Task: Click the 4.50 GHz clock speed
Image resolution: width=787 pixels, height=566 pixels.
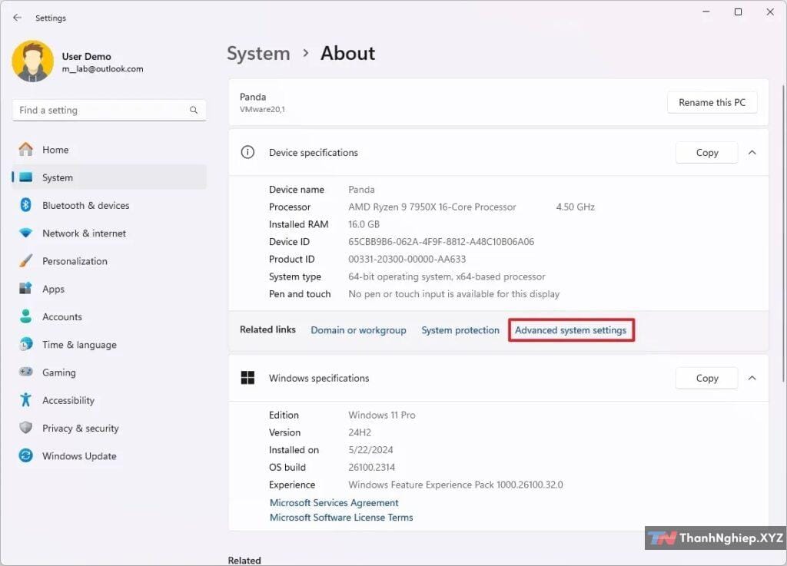Action: [x=575, y=207]
